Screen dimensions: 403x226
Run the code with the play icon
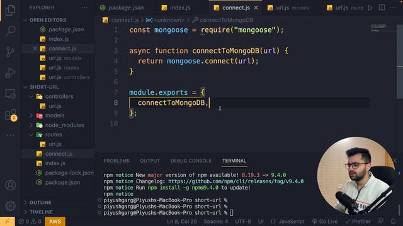click(370, 8)
